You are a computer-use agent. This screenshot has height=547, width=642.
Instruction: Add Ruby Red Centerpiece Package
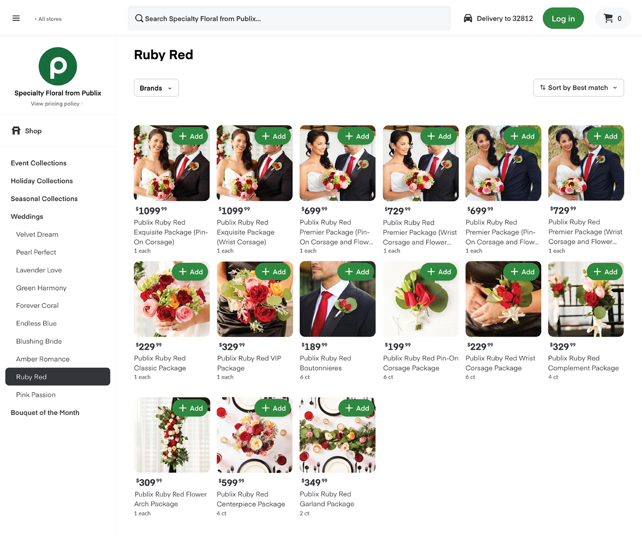(273, 408)
